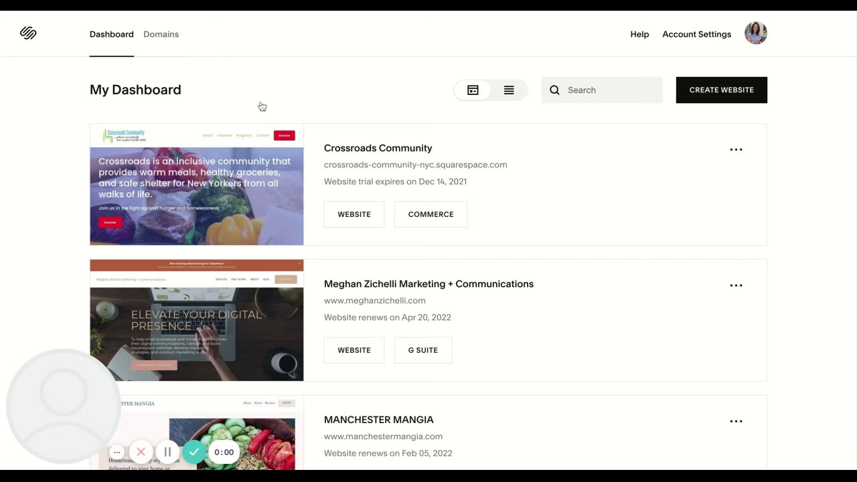The width and height of the screenshot is (857, 482).
Task: Click the MANCHESTER MANGIA title
Action: (378, 420)
